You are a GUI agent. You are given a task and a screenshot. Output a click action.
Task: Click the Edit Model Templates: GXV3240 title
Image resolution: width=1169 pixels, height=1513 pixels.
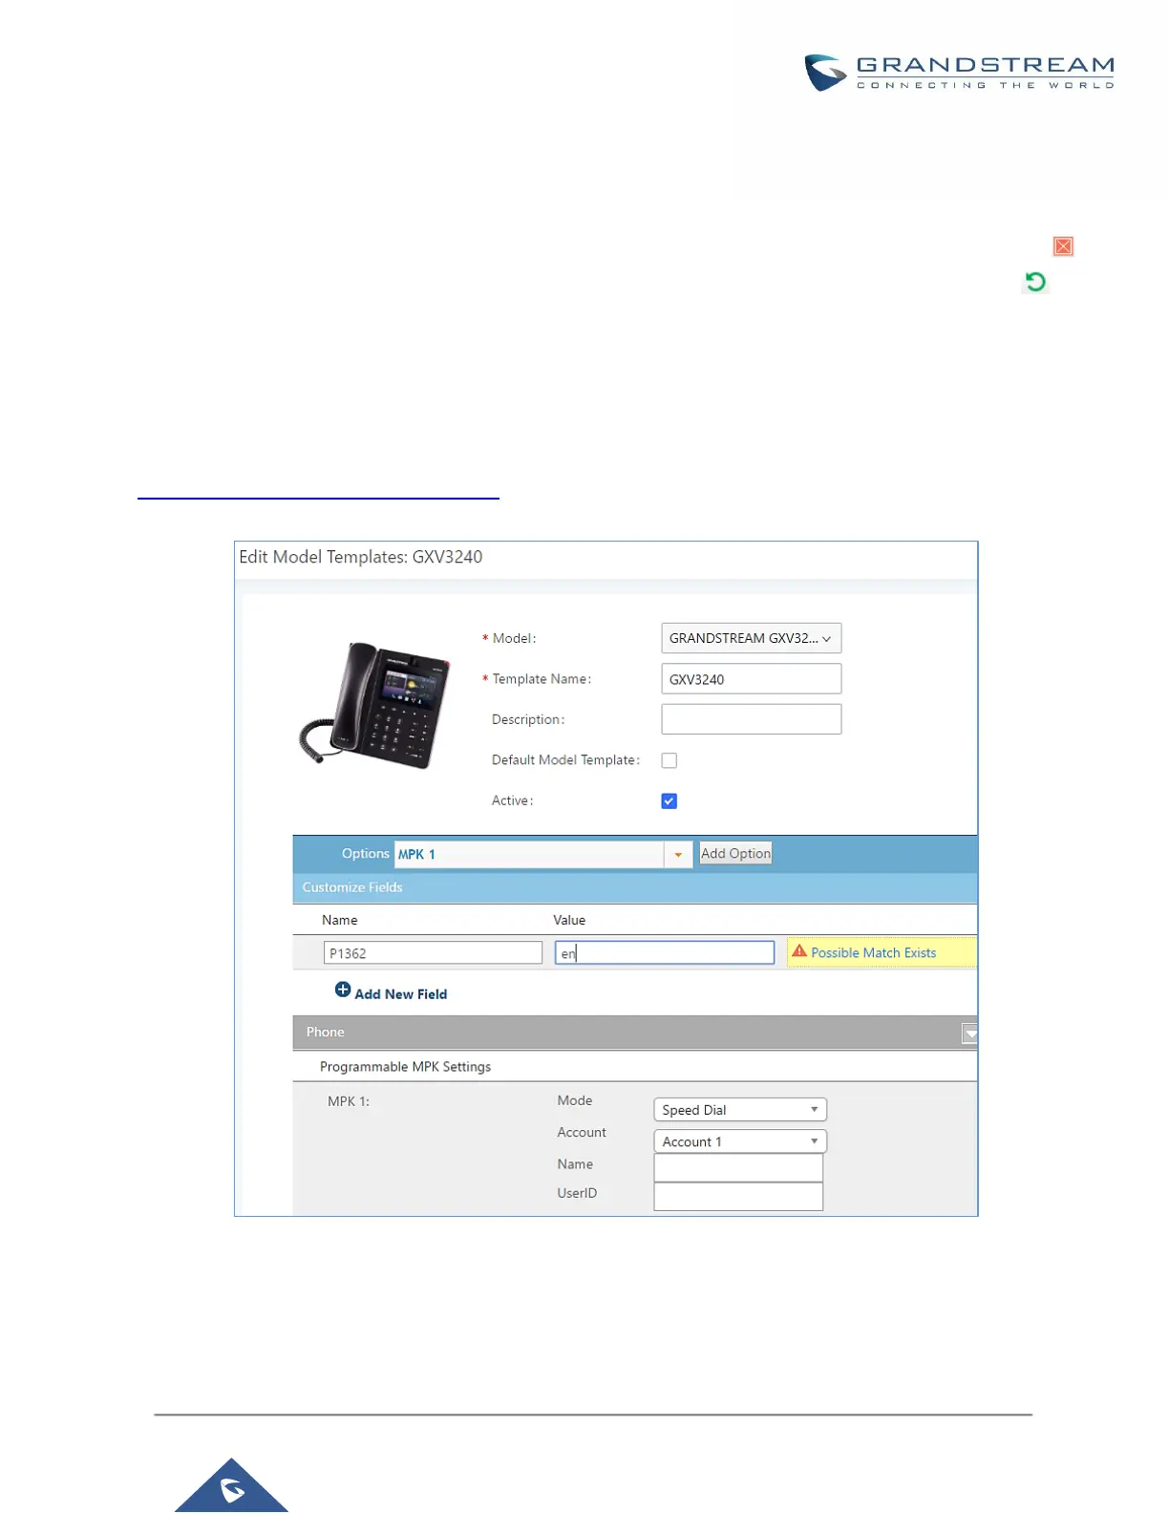[361, 557]
